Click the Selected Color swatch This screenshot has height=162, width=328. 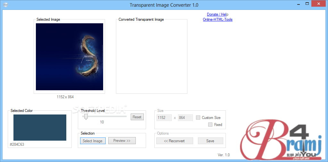pos(40,128)
